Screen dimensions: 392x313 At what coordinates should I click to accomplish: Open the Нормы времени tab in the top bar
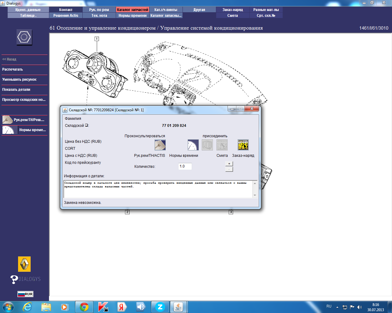pos(133,16)
